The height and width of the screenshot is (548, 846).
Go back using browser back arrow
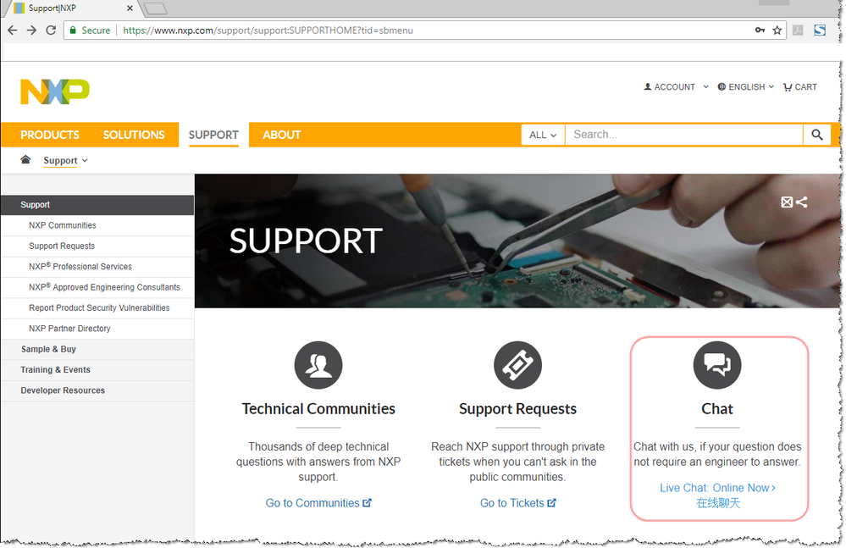coord(13,30)
